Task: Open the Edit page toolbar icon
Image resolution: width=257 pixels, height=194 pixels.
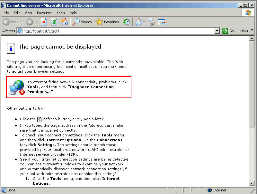Action: coord(162,22)
